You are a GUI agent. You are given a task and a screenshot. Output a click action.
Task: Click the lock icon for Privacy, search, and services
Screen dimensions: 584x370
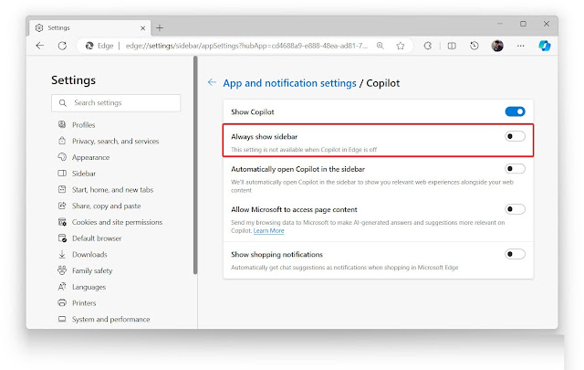click(x=62, y=141)
